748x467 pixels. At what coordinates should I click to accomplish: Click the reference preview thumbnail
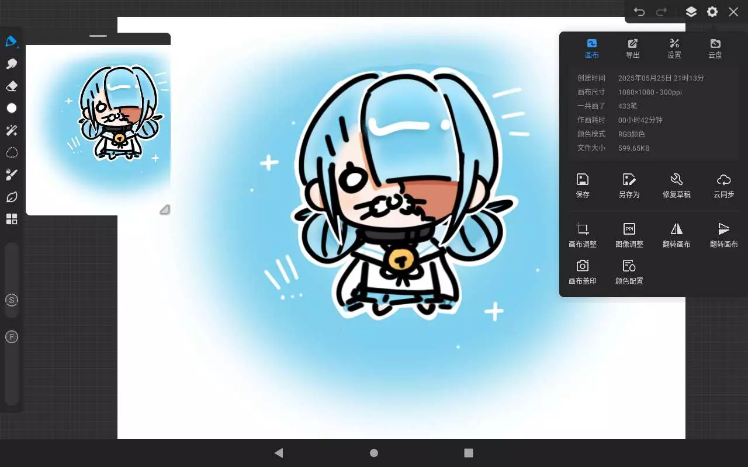(x=98, y=128)
